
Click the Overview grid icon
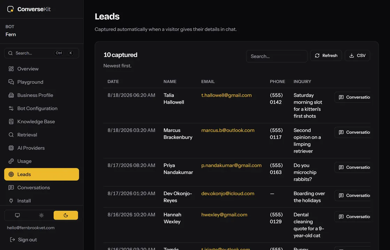[x=11, y=69]
